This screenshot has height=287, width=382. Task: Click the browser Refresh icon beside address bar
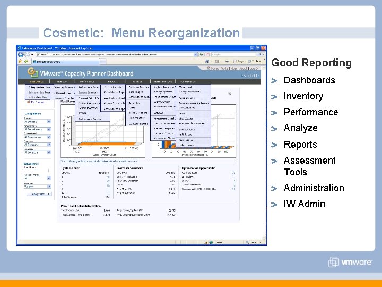tap(201, 54)
